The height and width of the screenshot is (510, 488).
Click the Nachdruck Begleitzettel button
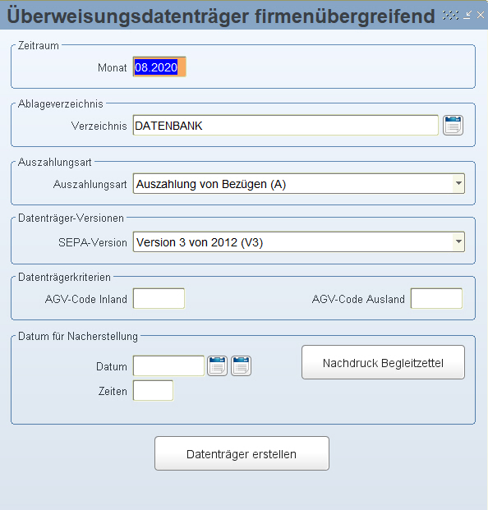tap(383, 362)
